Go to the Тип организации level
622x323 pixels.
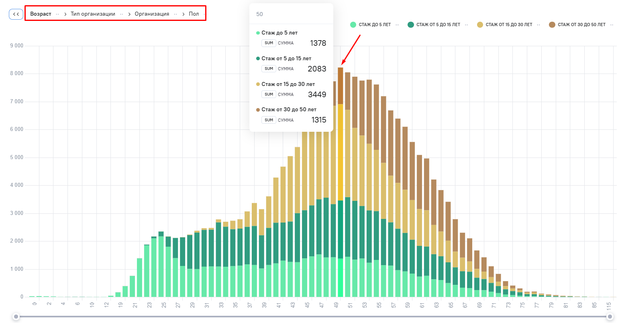pos(93,14)
